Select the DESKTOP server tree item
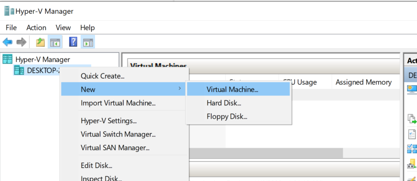This screenshot has height=181, width=417. (44, 70)
